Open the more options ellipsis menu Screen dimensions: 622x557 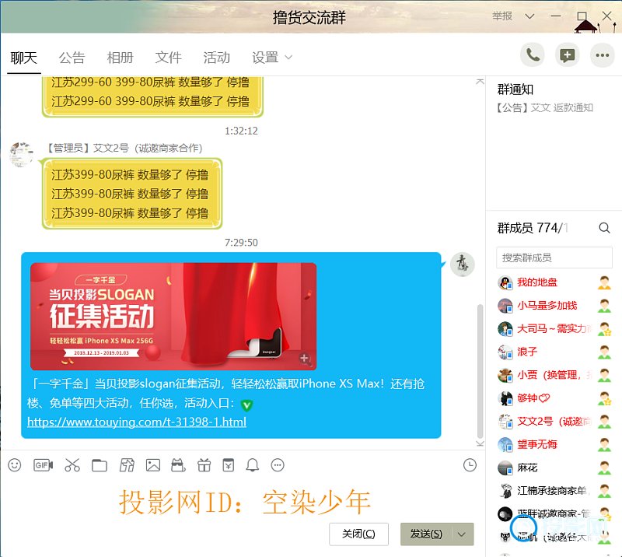[x=602, y=55]
